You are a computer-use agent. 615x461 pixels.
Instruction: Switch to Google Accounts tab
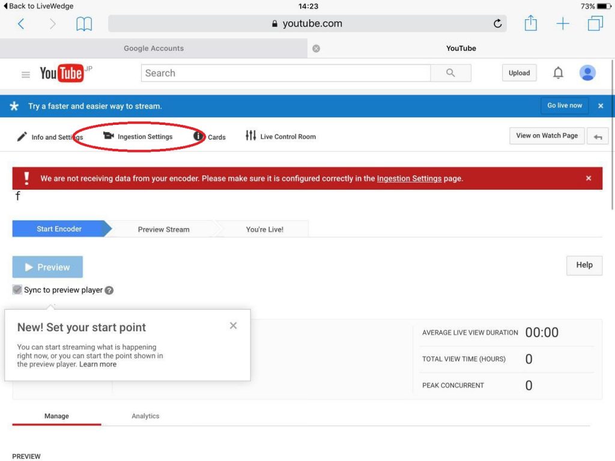[154, 48]
